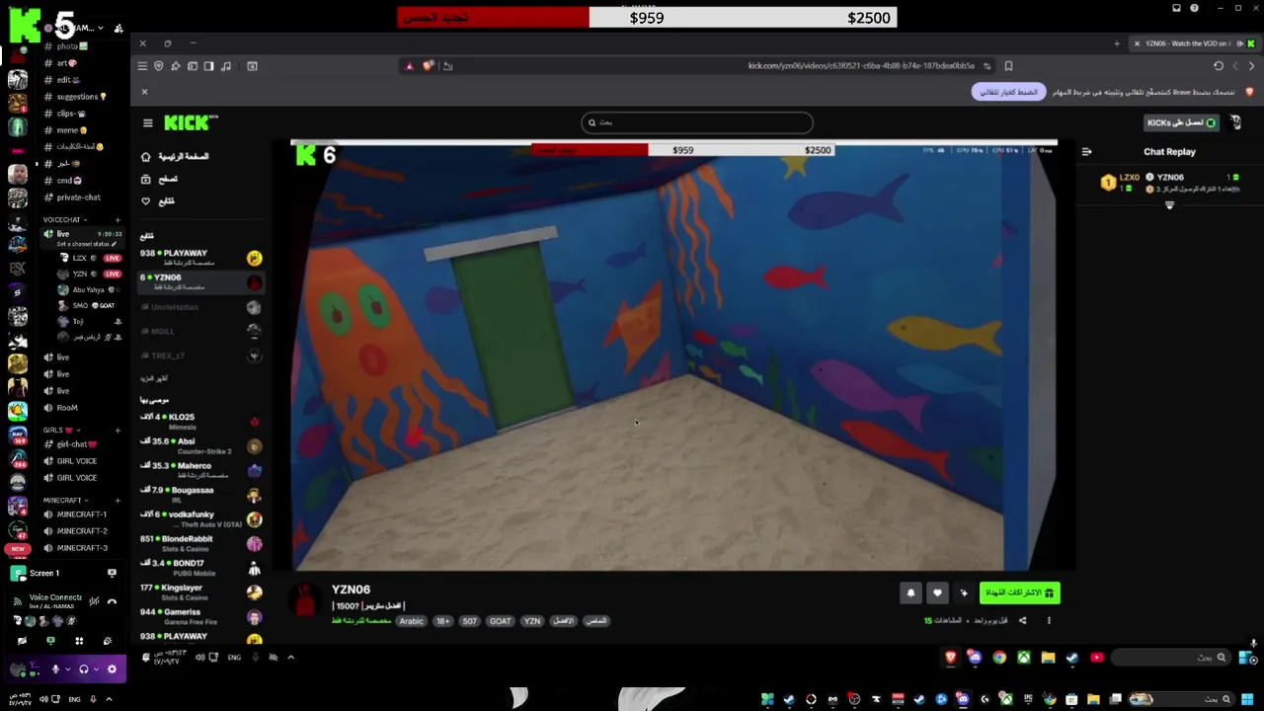Click the browser address bar URL

(x=861, y=66)
